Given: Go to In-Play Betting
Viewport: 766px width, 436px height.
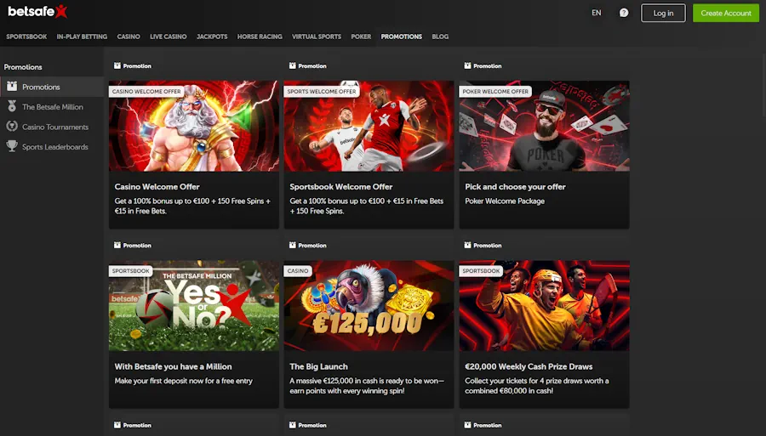Looking at the screenshot, I should (x=82, y=37).
